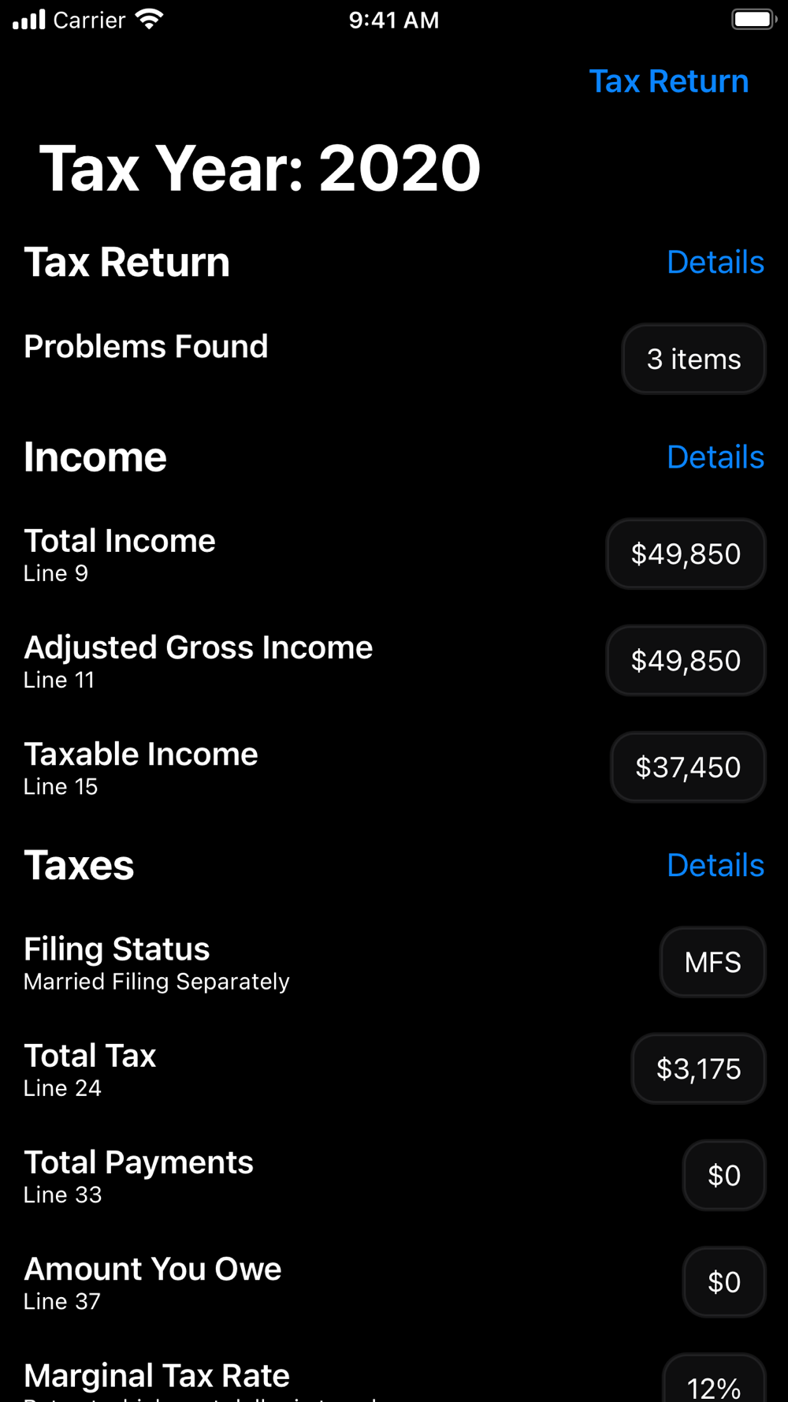Image resolution: width=788 pixels, height=1402 pixels.
Task: Tap the Total Payments $0 value
Action: point(724,1175)
